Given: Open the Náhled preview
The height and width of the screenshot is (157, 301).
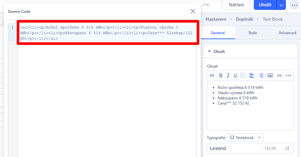Looking at the screenshot, I should pyautogui.click(x=236, y=5).
